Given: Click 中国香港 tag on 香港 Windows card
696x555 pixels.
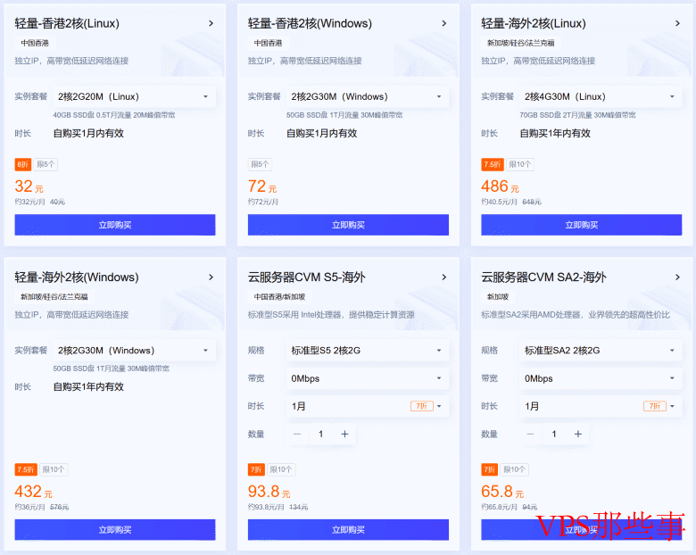Looking at the screenshot, I should [x=268, y=43].
